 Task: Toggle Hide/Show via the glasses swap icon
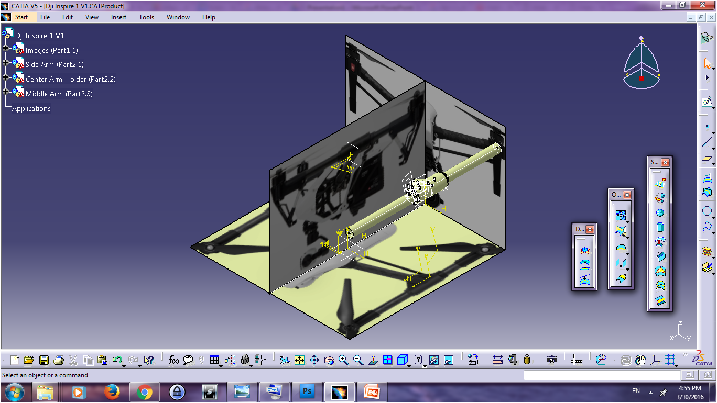433,360
